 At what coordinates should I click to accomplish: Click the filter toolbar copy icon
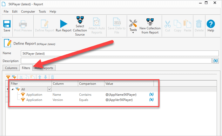[27, 77]
